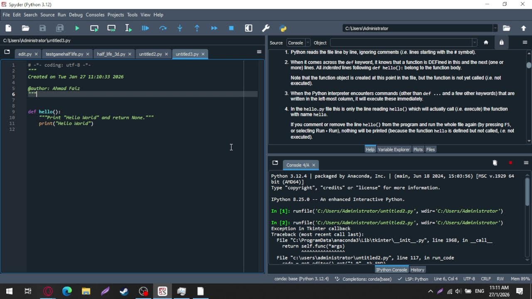Open working directory dropdown arrow
Screen dimensions: 532x299
tap(495, 28)
